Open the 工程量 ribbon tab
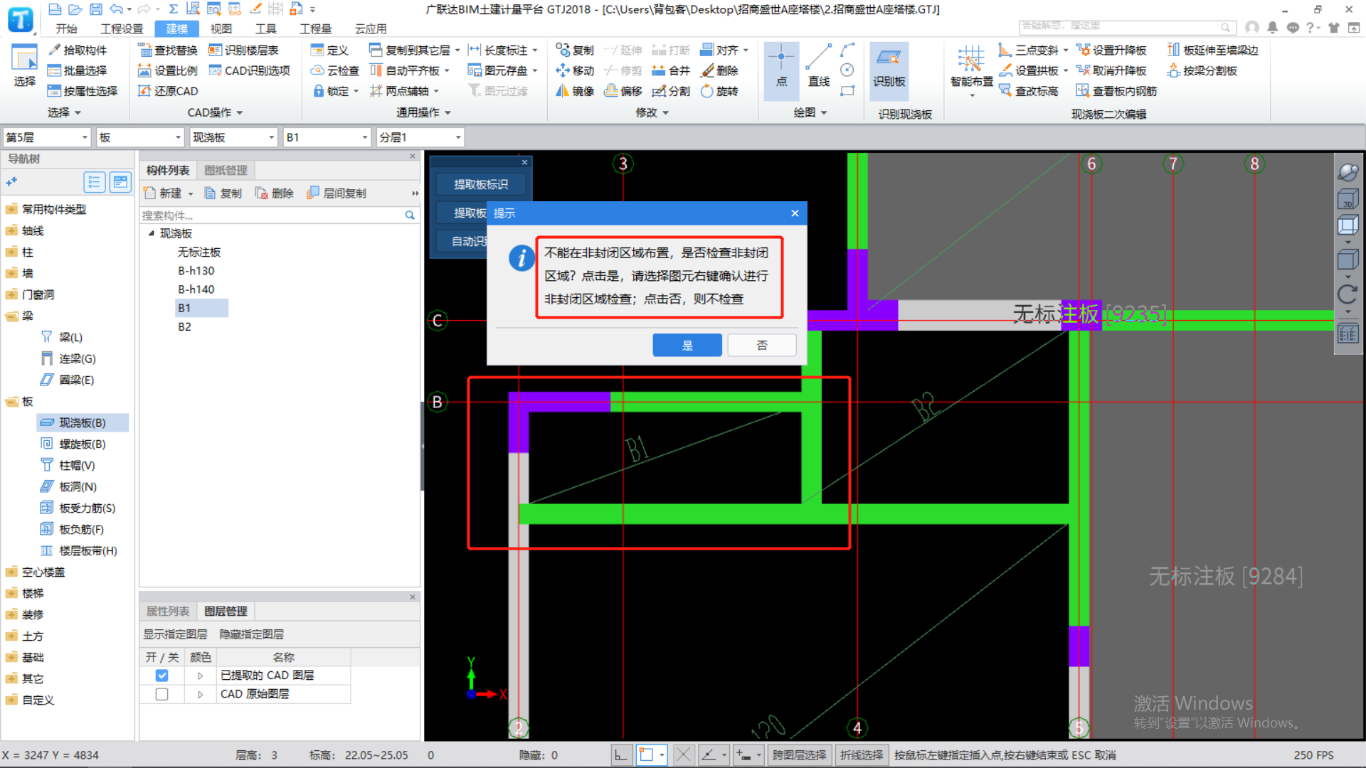 pyautogui.click(x=315, y=28)
